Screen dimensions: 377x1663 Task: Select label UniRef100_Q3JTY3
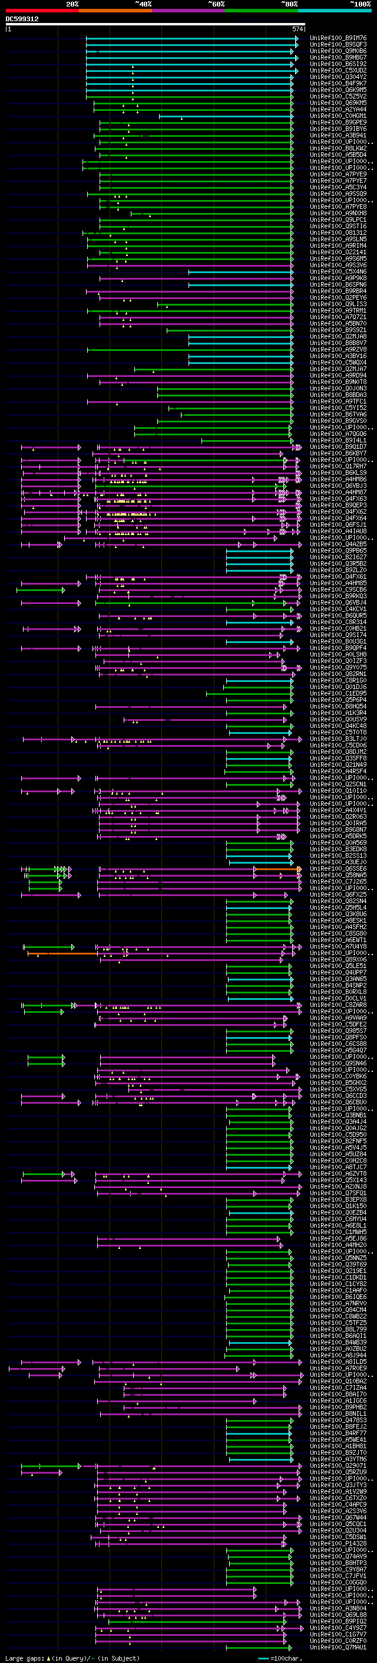point(338,1485)
